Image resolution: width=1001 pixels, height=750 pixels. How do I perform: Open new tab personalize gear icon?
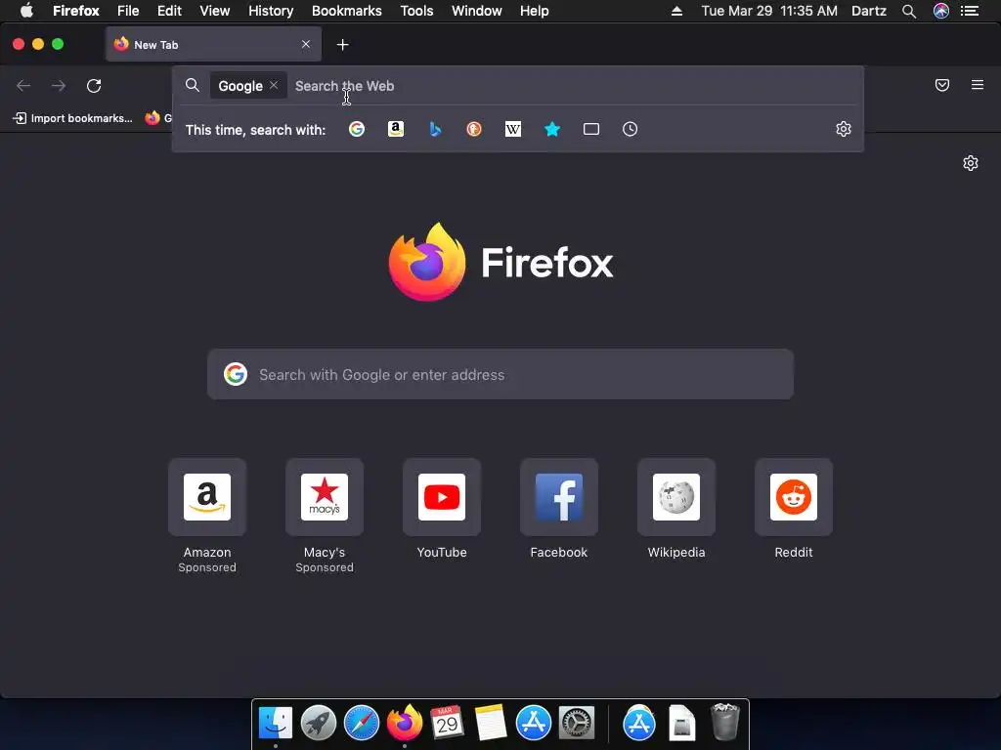tap(971, 163)
